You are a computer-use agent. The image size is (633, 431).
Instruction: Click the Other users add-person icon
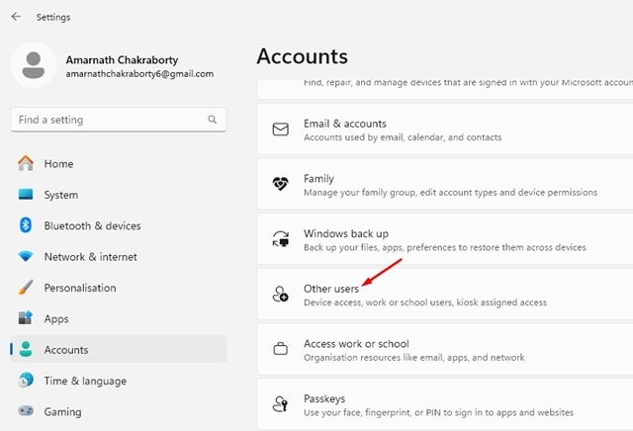pos(281,295)
